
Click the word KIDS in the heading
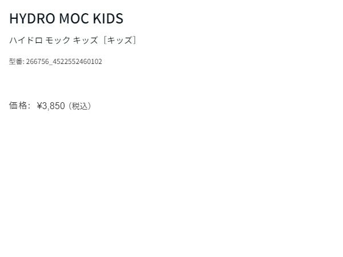[x=108, y=18]
